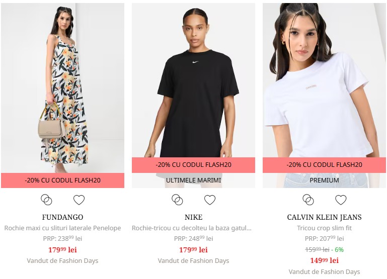Click PREMIUM label on Calvin Klein item
387x279 pixels.
tap(324, 180)
